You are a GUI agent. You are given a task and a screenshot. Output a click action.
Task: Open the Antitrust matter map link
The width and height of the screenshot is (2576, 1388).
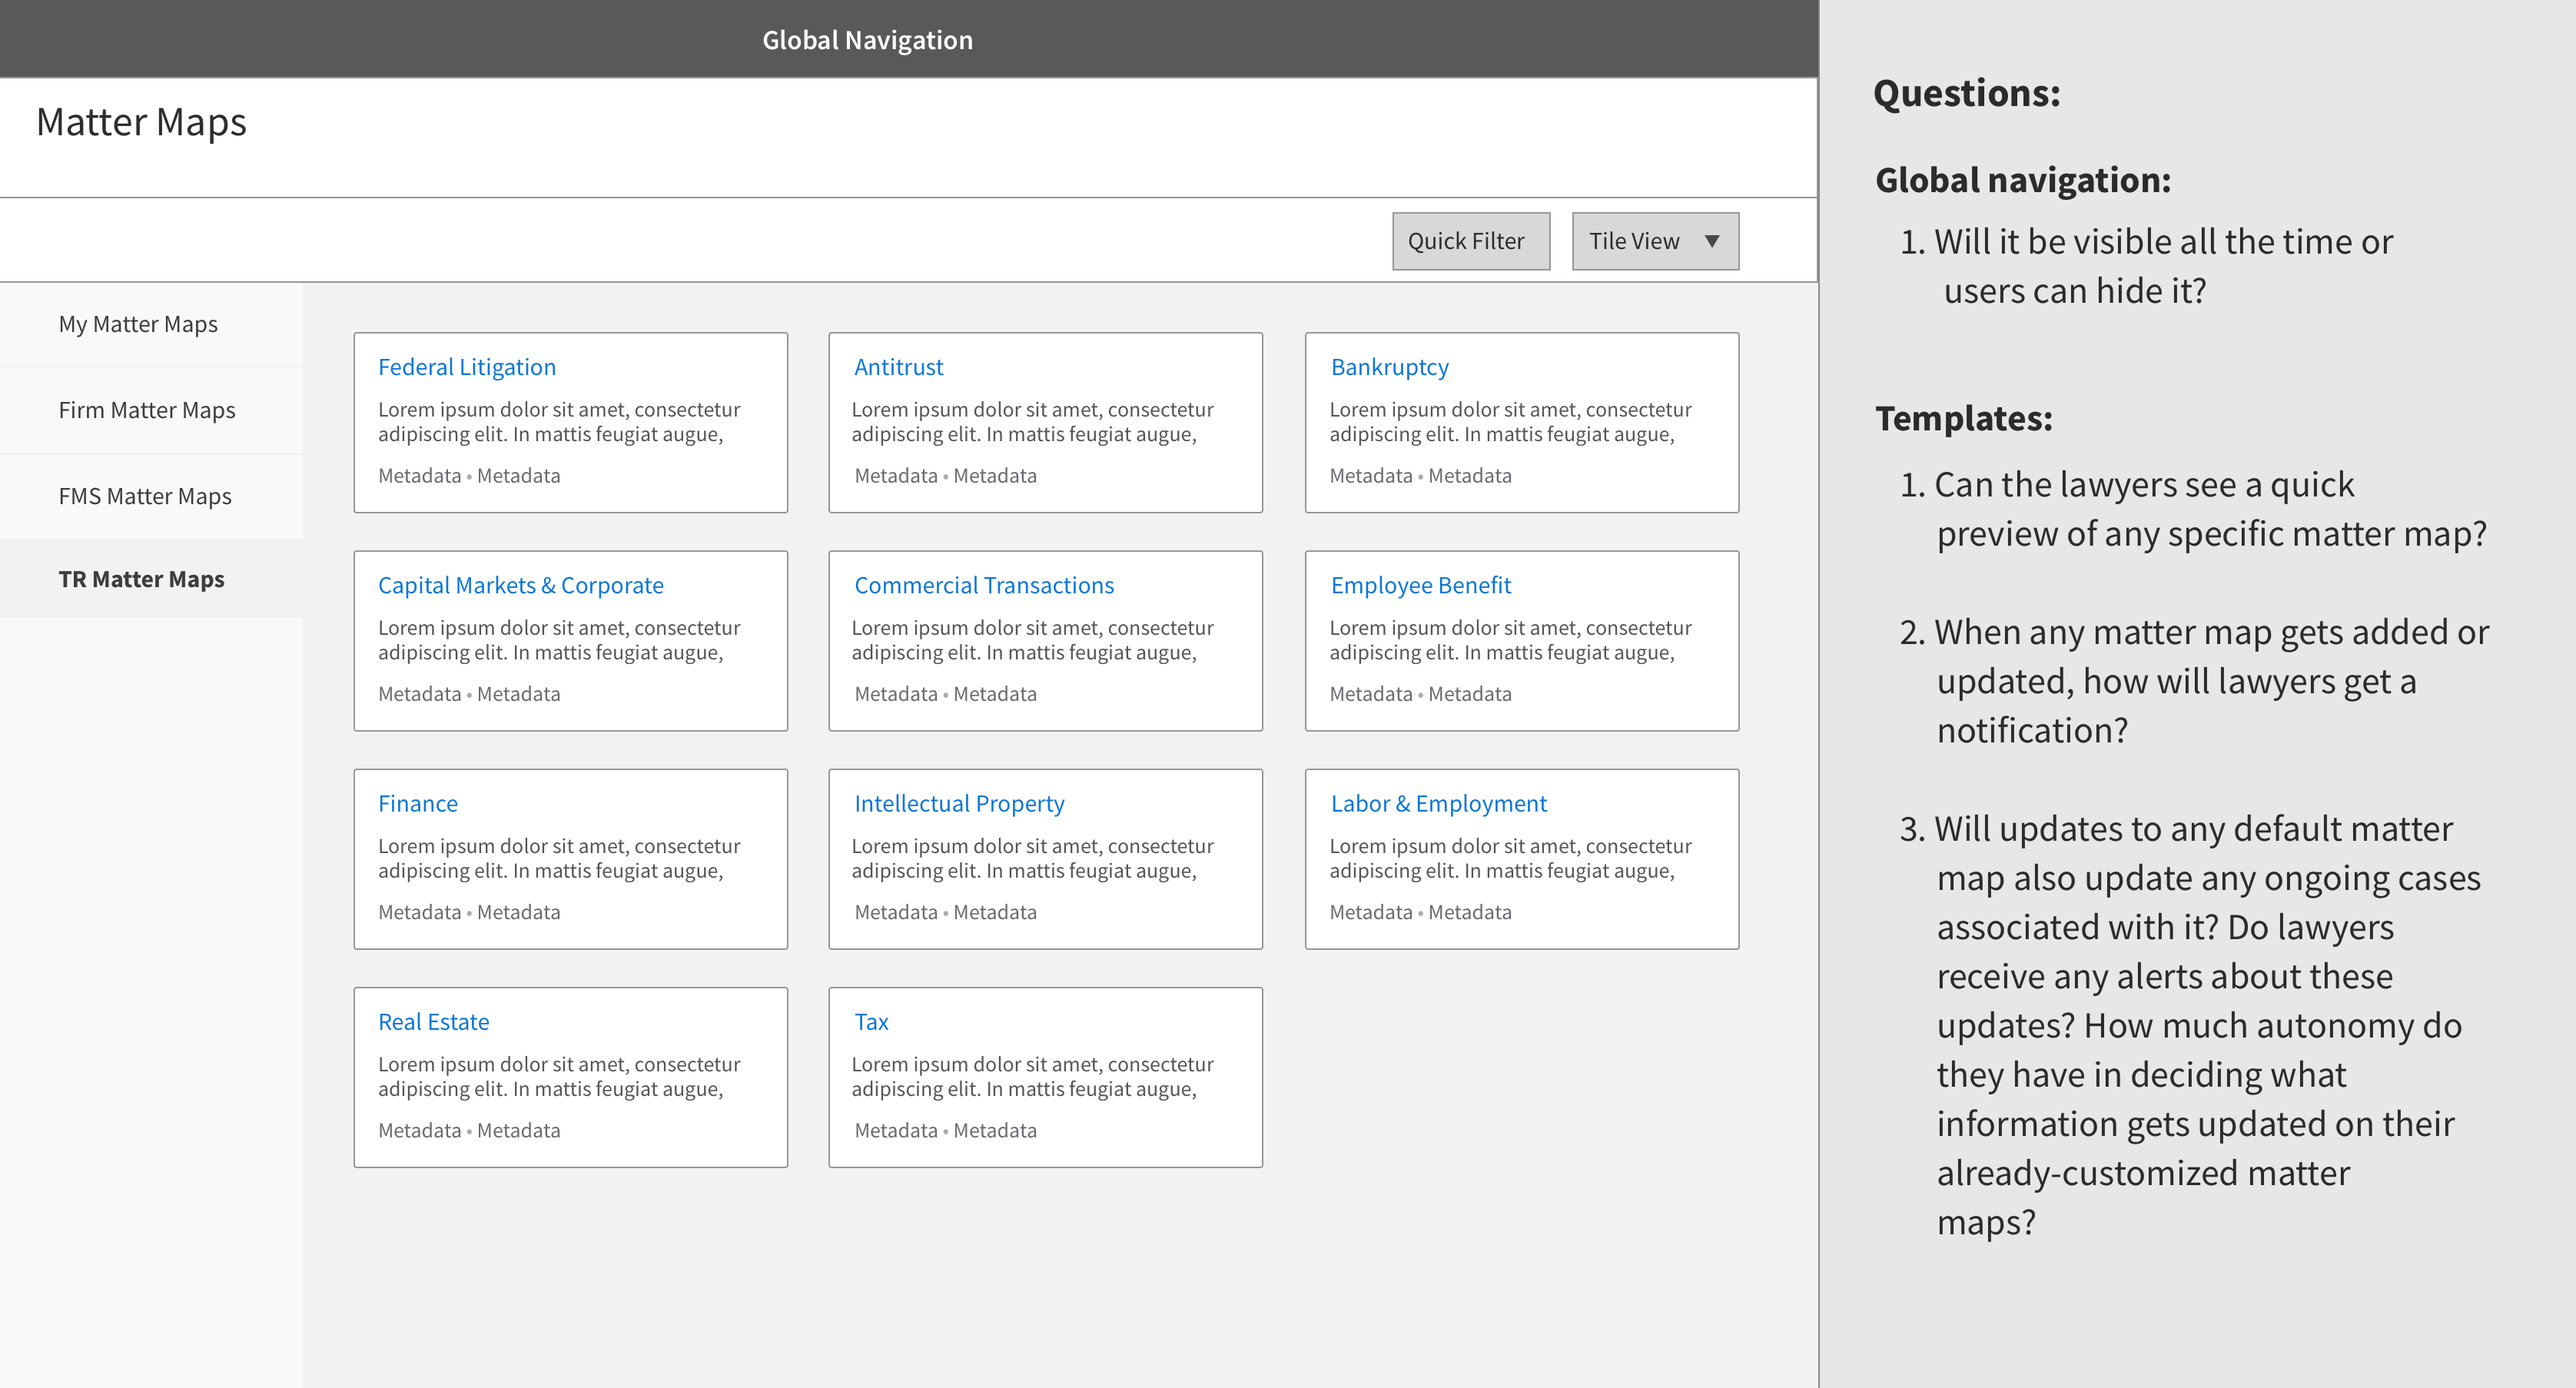coord(898,367)
